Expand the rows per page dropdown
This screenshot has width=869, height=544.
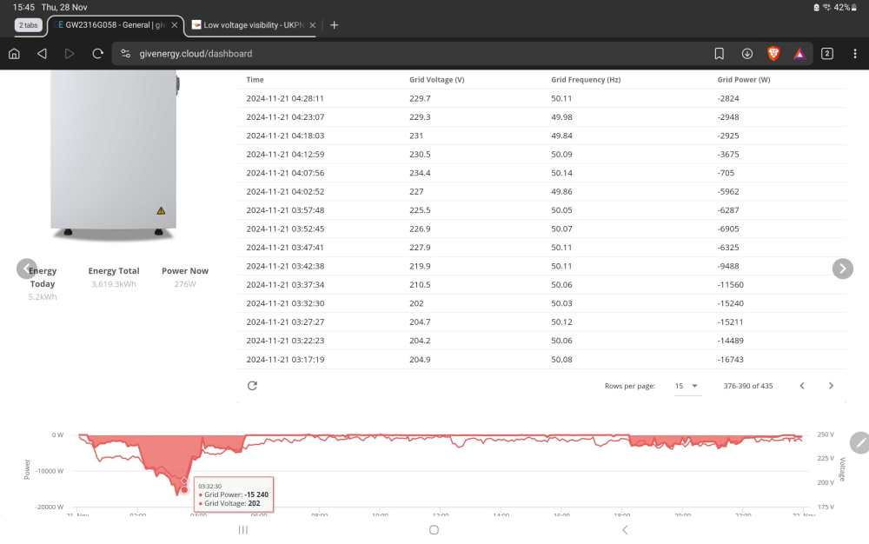pyautogui.click(x=687, y=386)
